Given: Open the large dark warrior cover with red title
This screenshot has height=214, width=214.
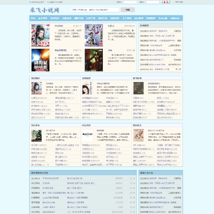Looking at the screenshot, I should pyautogui.click(x=94, y=60).
